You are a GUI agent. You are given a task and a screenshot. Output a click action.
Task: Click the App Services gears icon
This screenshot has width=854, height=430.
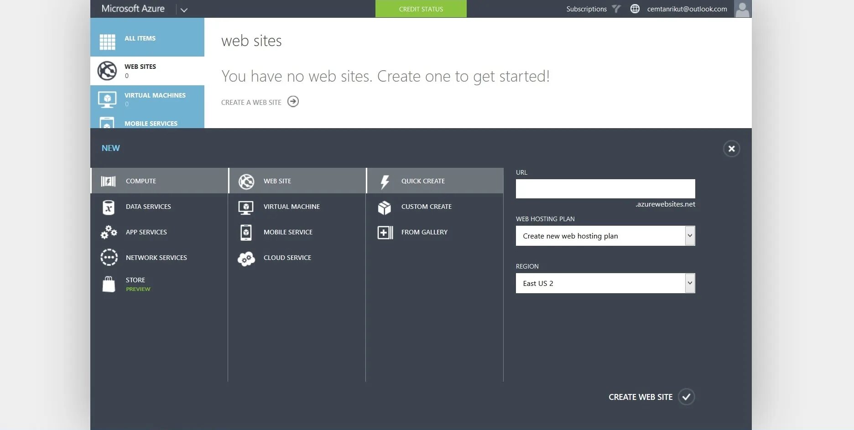(x=109, y=232)
